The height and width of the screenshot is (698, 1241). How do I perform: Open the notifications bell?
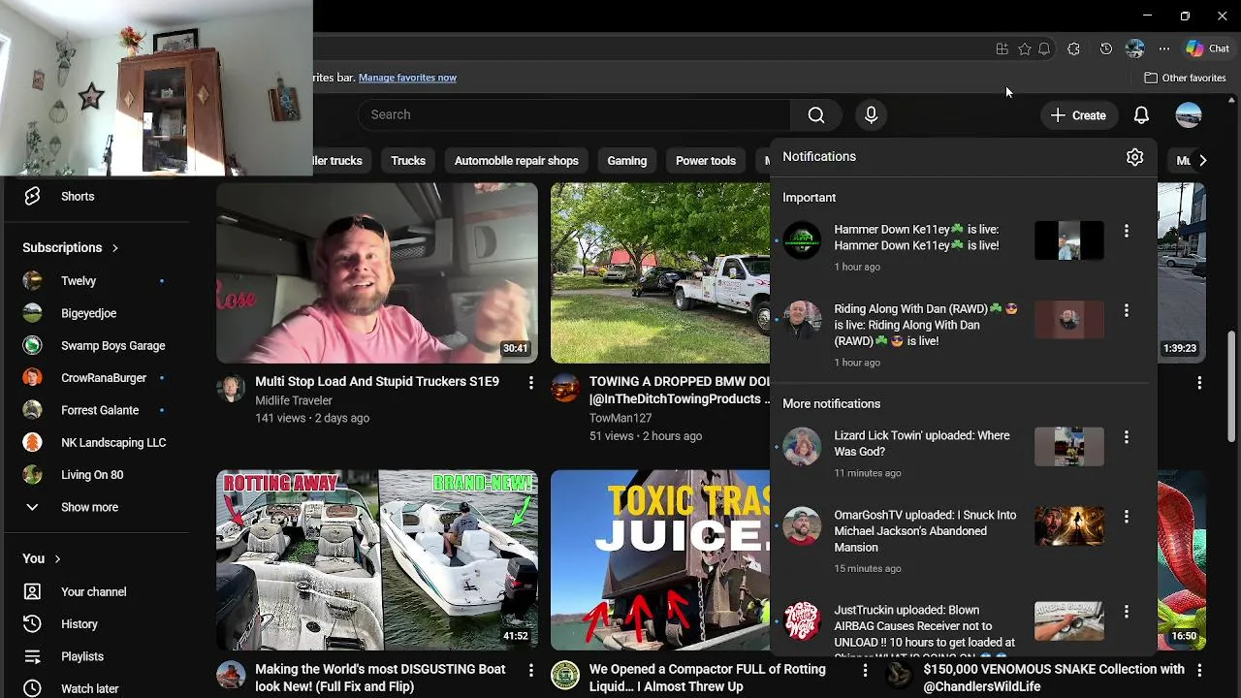[1141, 115]
